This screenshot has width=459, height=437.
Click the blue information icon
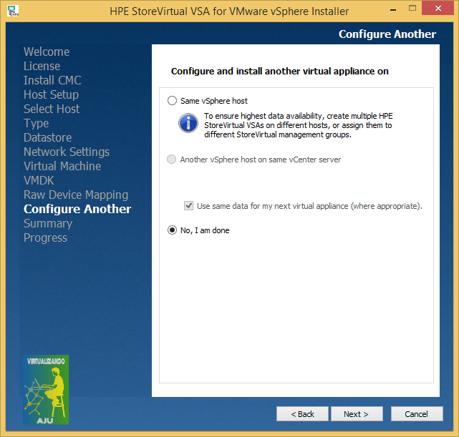coord(188,122)
